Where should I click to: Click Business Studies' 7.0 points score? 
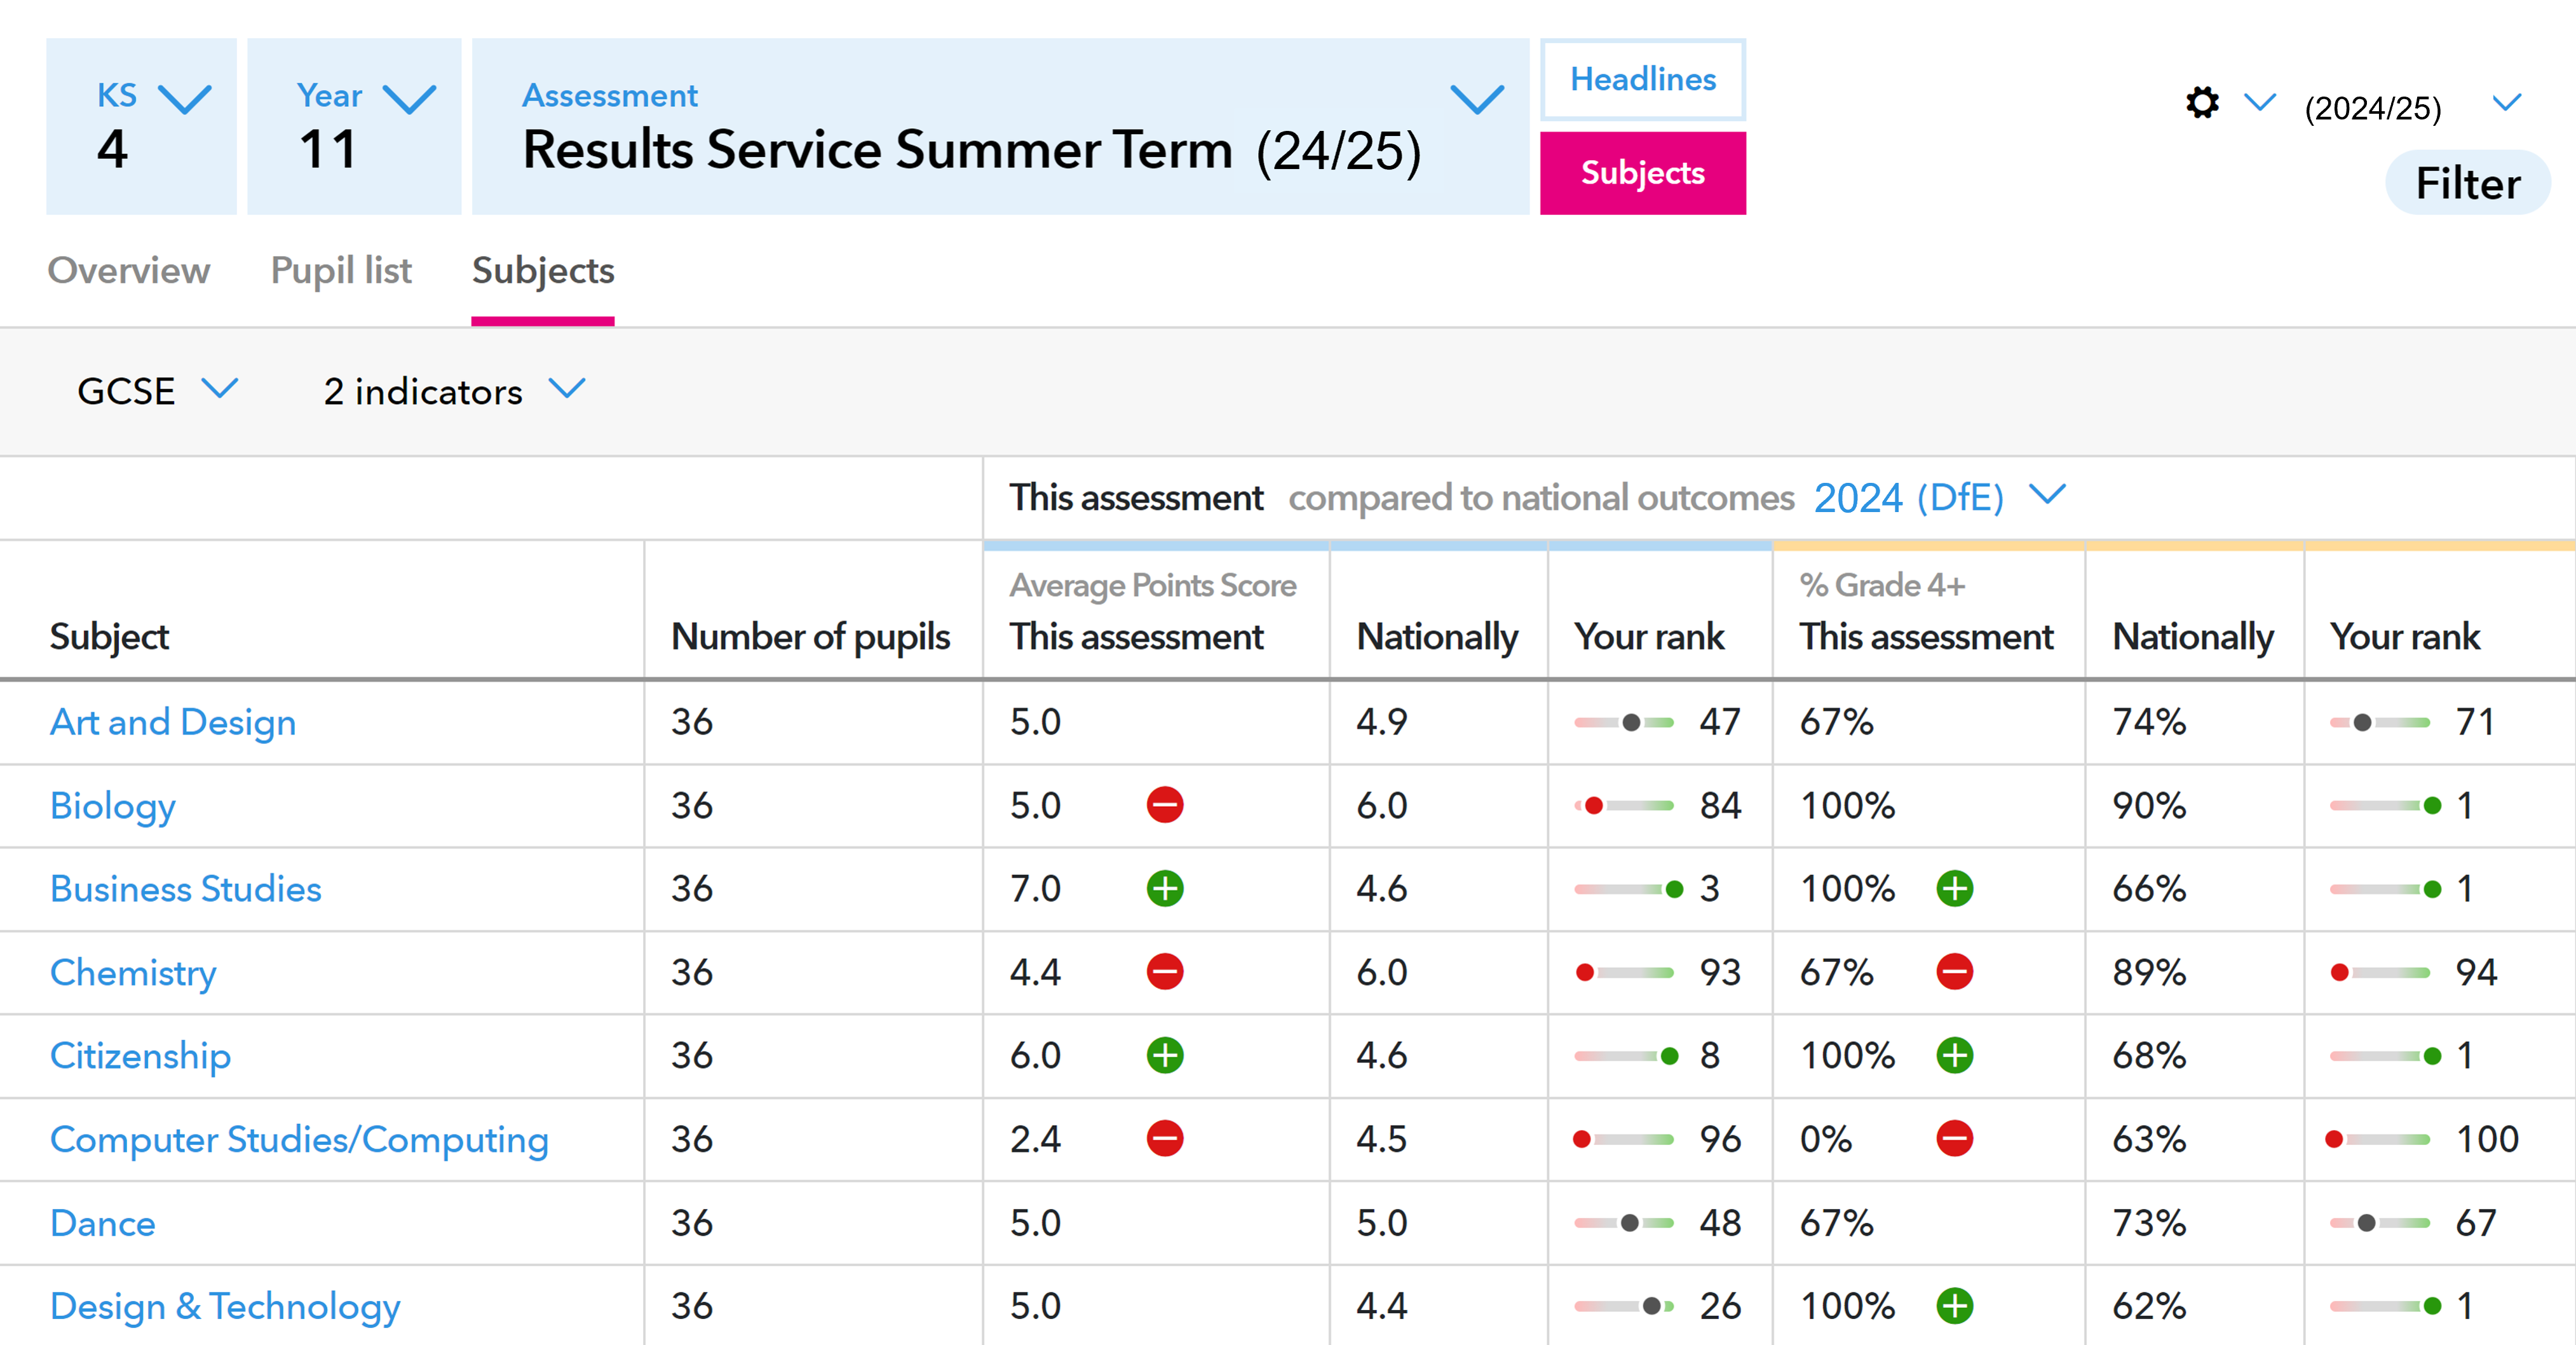1035,888
